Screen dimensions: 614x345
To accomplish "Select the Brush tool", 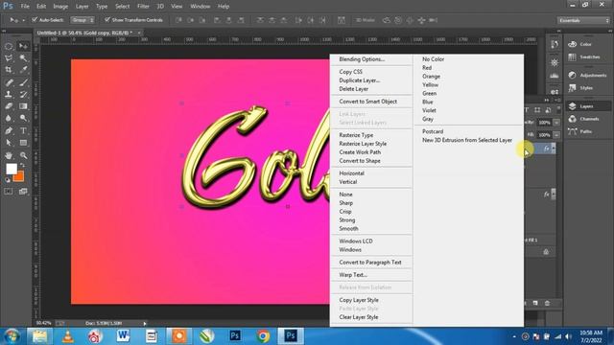I will coord(23,82).
